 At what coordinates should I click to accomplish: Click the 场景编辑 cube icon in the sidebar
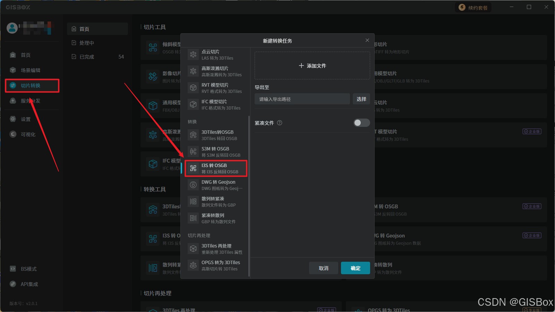(x=13, y=70)
